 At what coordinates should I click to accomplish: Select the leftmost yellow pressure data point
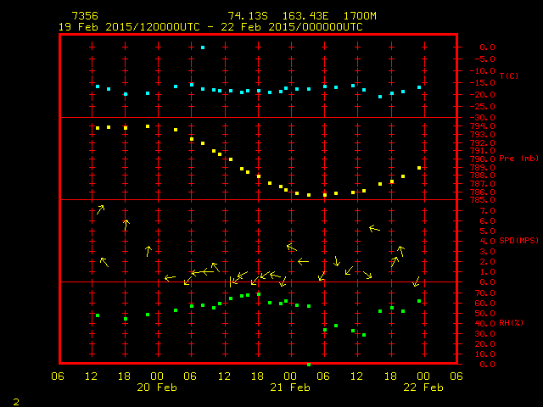click(x=98, y=128)
